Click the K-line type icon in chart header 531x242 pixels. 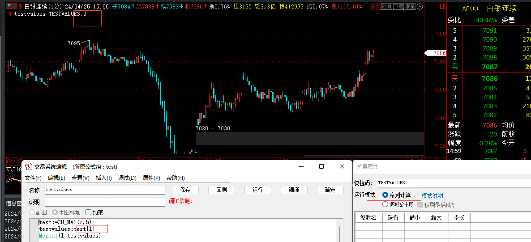12,6
